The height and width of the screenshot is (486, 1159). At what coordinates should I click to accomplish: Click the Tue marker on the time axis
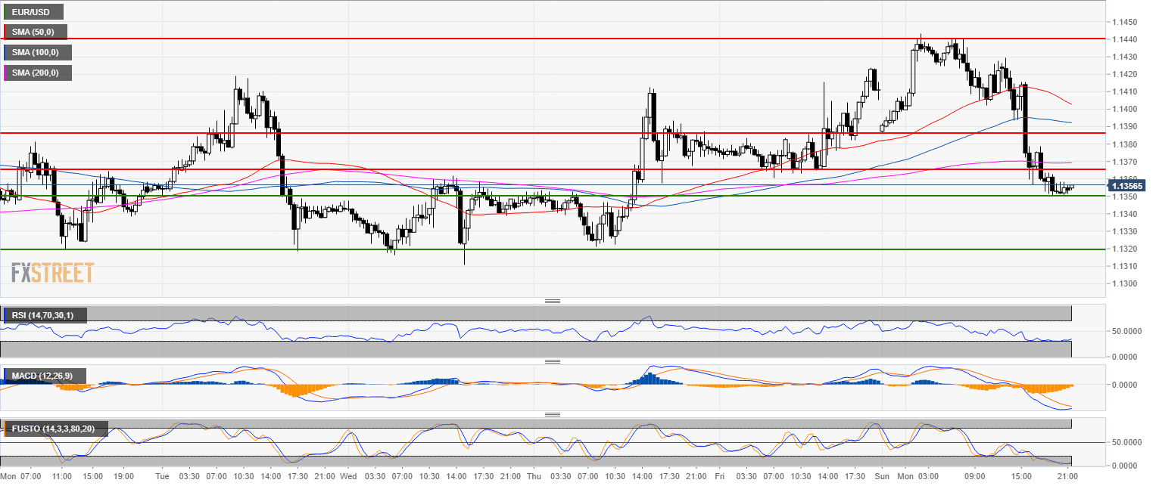[x=160, y=477]
